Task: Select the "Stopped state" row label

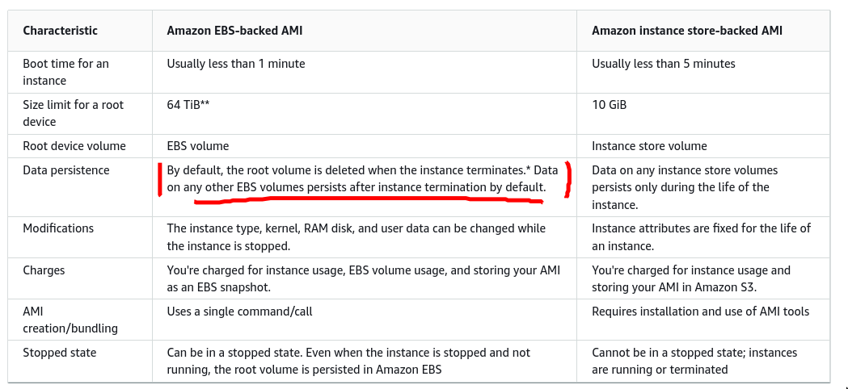Action: (59, 353)
